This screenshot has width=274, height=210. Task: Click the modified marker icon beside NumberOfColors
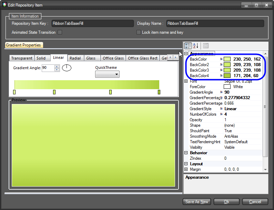click(221, 114)
